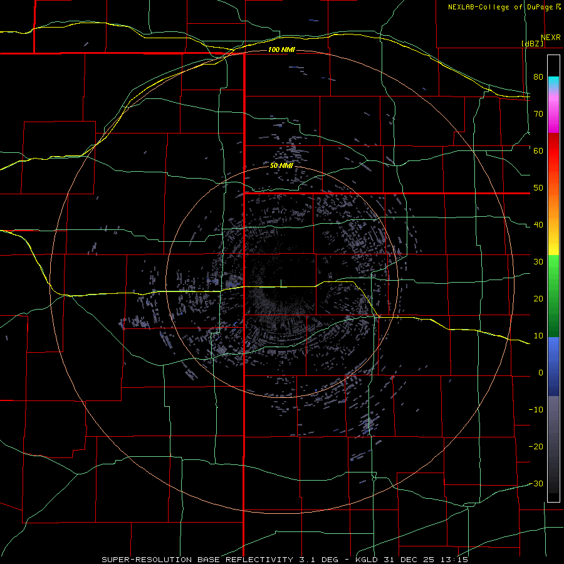Click the 10 value on the dBZ scale

(538, 336)
